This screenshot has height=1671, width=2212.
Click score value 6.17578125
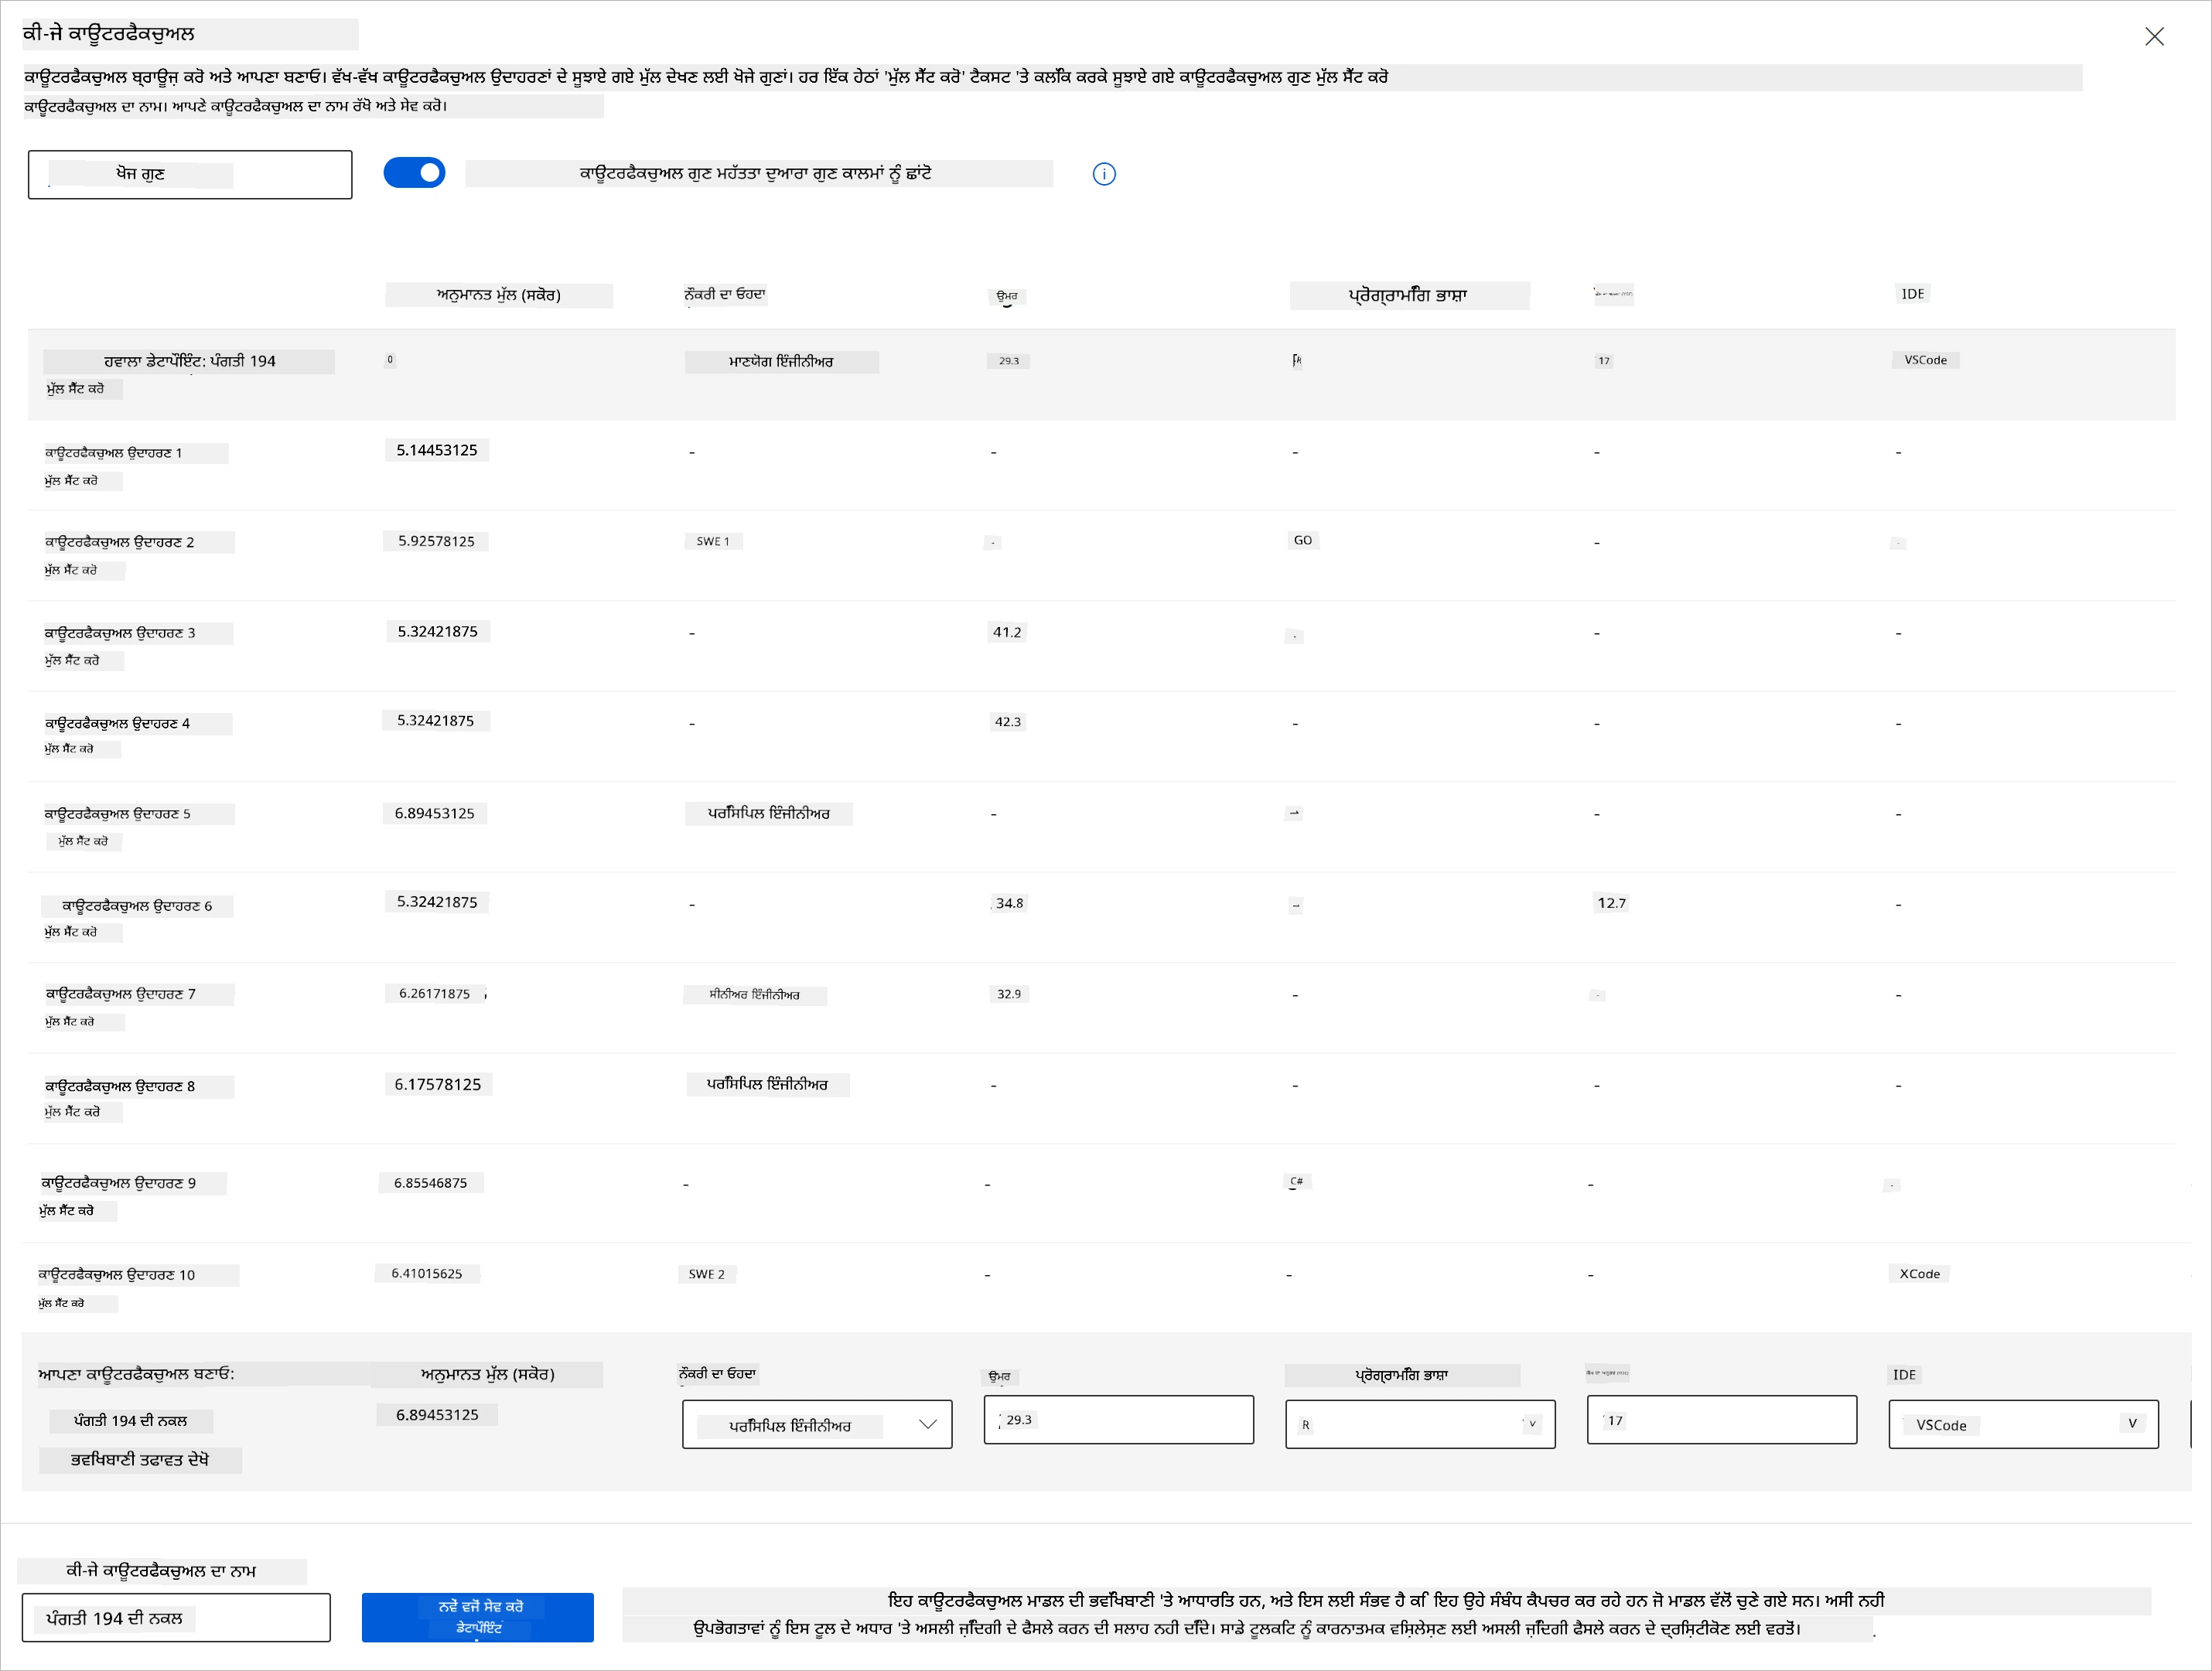point(438,1084)
